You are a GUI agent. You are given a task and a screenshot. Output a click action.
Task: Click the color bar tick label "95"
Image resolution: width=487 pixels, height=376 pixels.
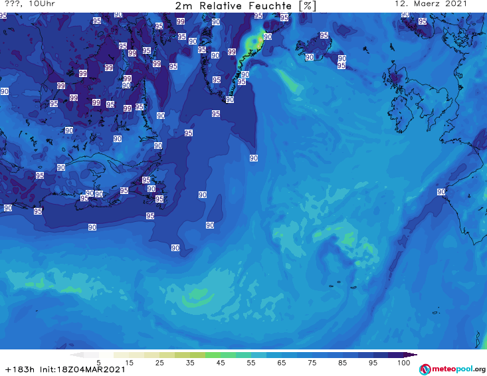point(373,363)
